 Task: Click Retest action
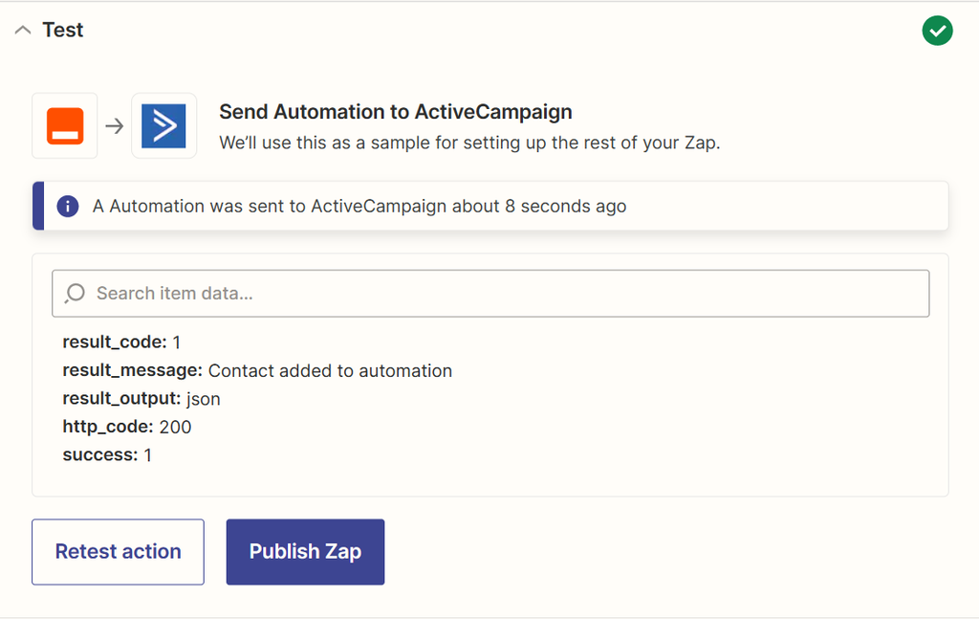point(118,551)
